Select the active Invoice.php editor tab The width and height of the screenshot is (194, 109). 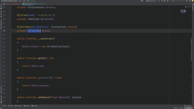pos(28,4)
